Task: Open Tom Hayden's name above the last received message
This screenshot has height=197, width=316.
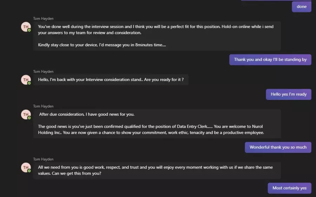Action: click(43, 159)
